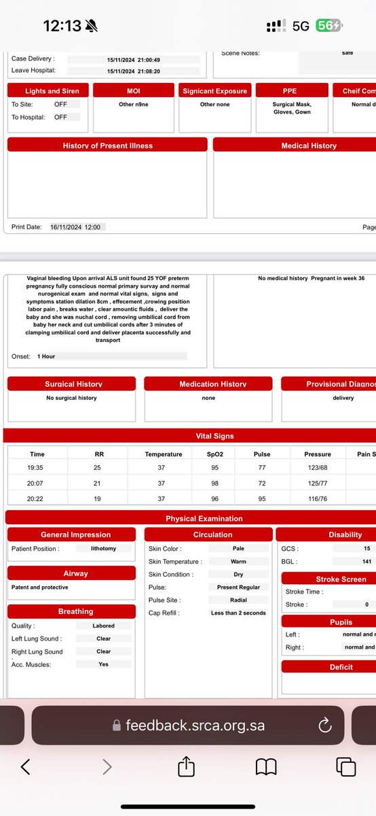Image resolution: width=376 pixels, height=816 pixels.
Task: Tap the Print Date 16/11/2024 12:00 value
Action: click(x=76, y=227)
